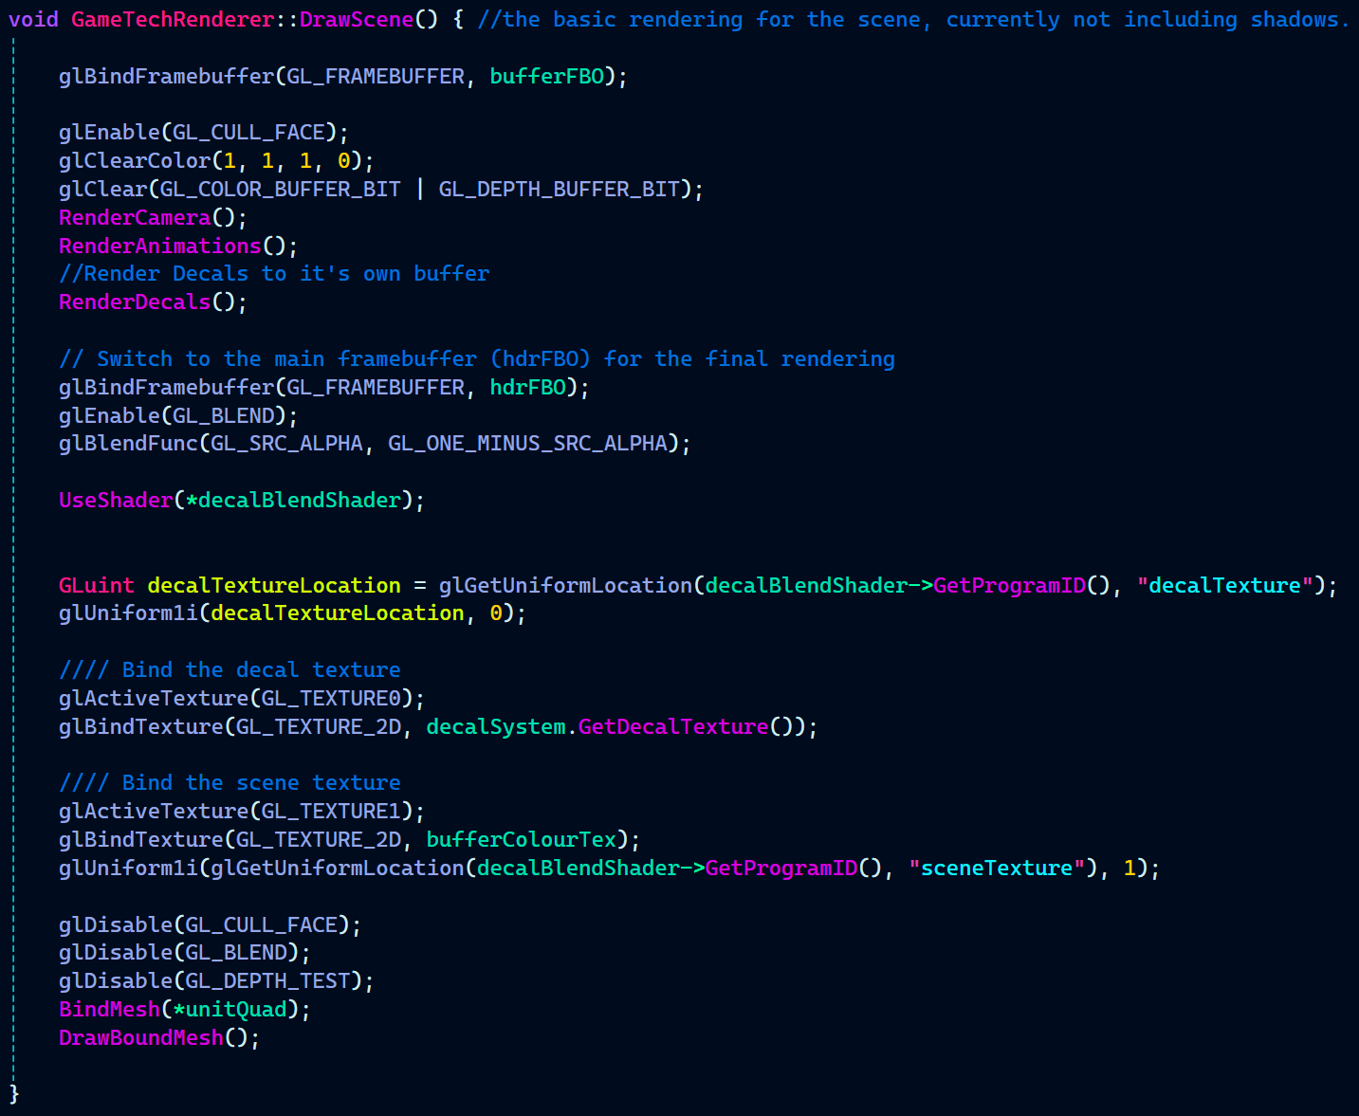Click the DrawBoundMesh function call
Viewport: 1359px width, 1116px height.
click(x=141, y=1037)
